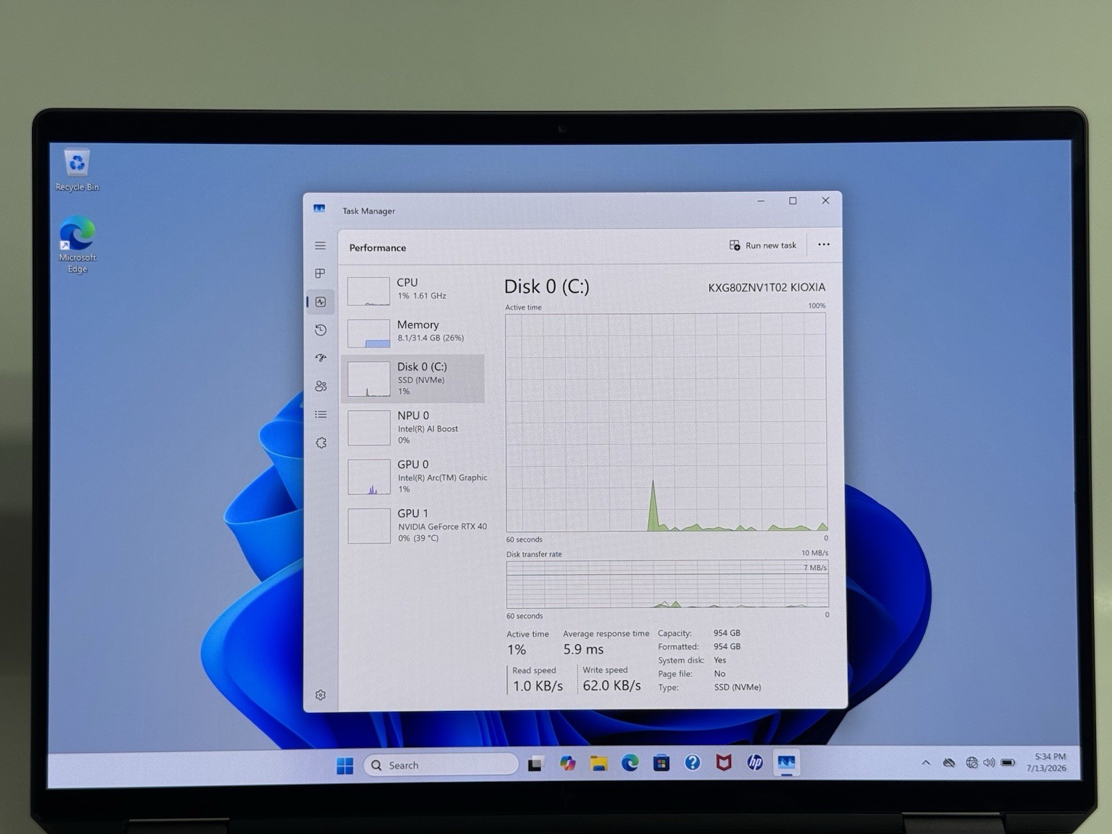
Task: Open the Details page list icon
Action: pos(320,414)
